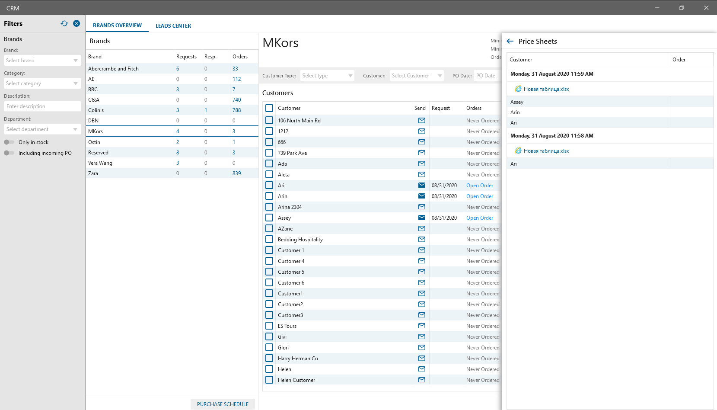Open Новая таблица.xlsx from 11:58 AM
The height and width of the screenshot is (410, 717).
click(546, 151)
